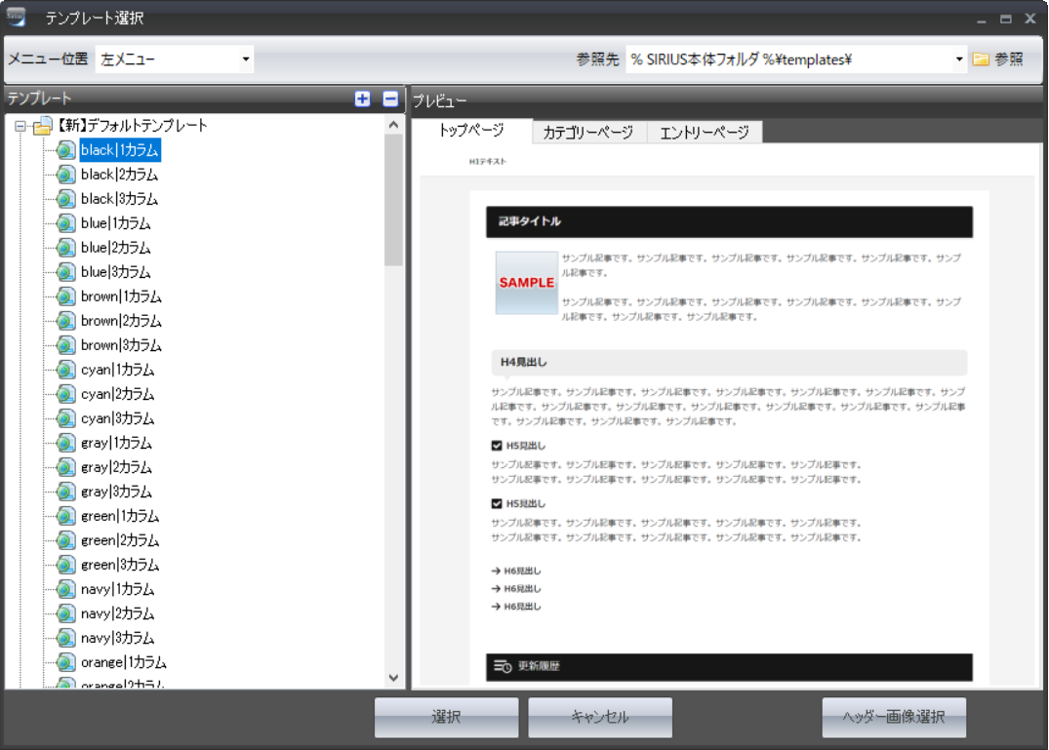1049x750 pixels.
Task: Click the third H6見出し item in preview
Action: (516, 607)
